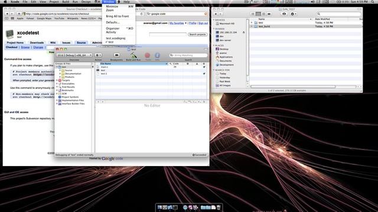The width and height of the screenshot is (378, 212).
Task: Open the Project menu in the menu bar
Action: coord(54,2)
